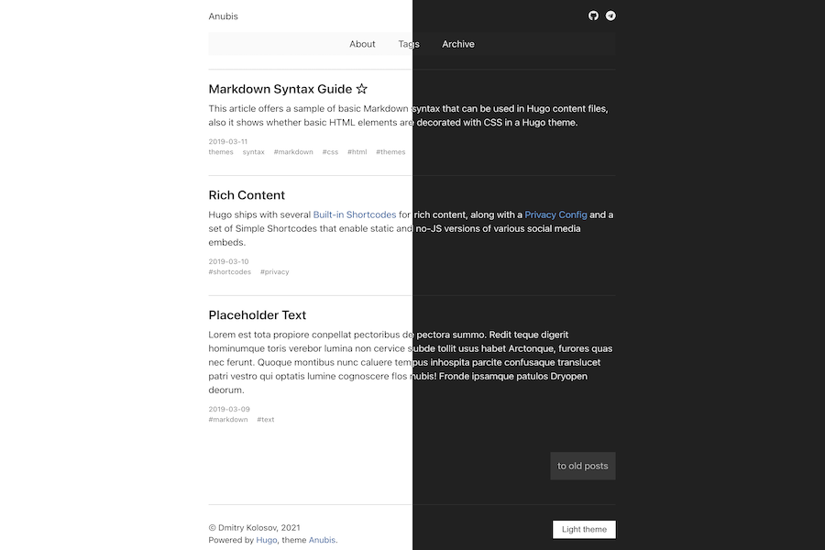
Task: Go to the About page
Action: coord(362,44)
